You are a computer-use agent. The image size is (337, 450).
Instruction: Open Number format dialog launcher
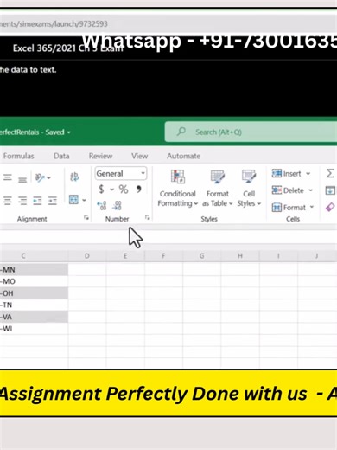click(147, 217)
